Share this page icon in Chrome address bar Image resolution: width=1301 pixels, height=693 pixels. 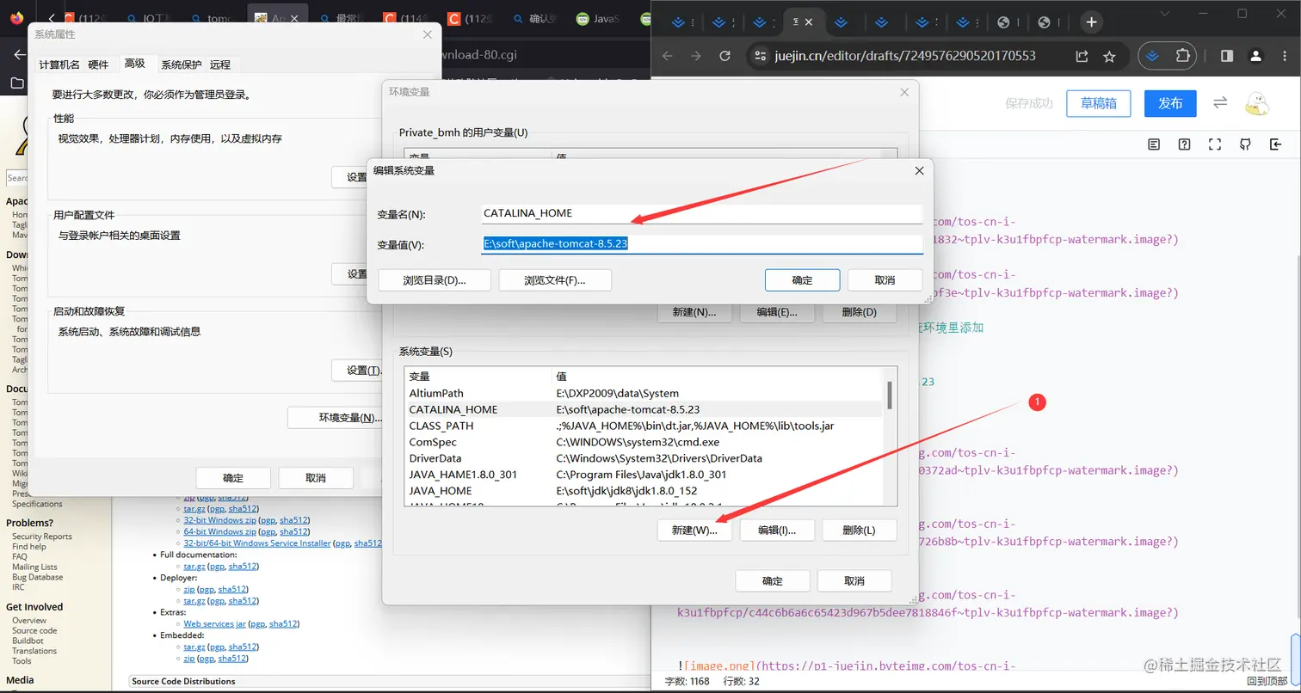coord(1082,56)
